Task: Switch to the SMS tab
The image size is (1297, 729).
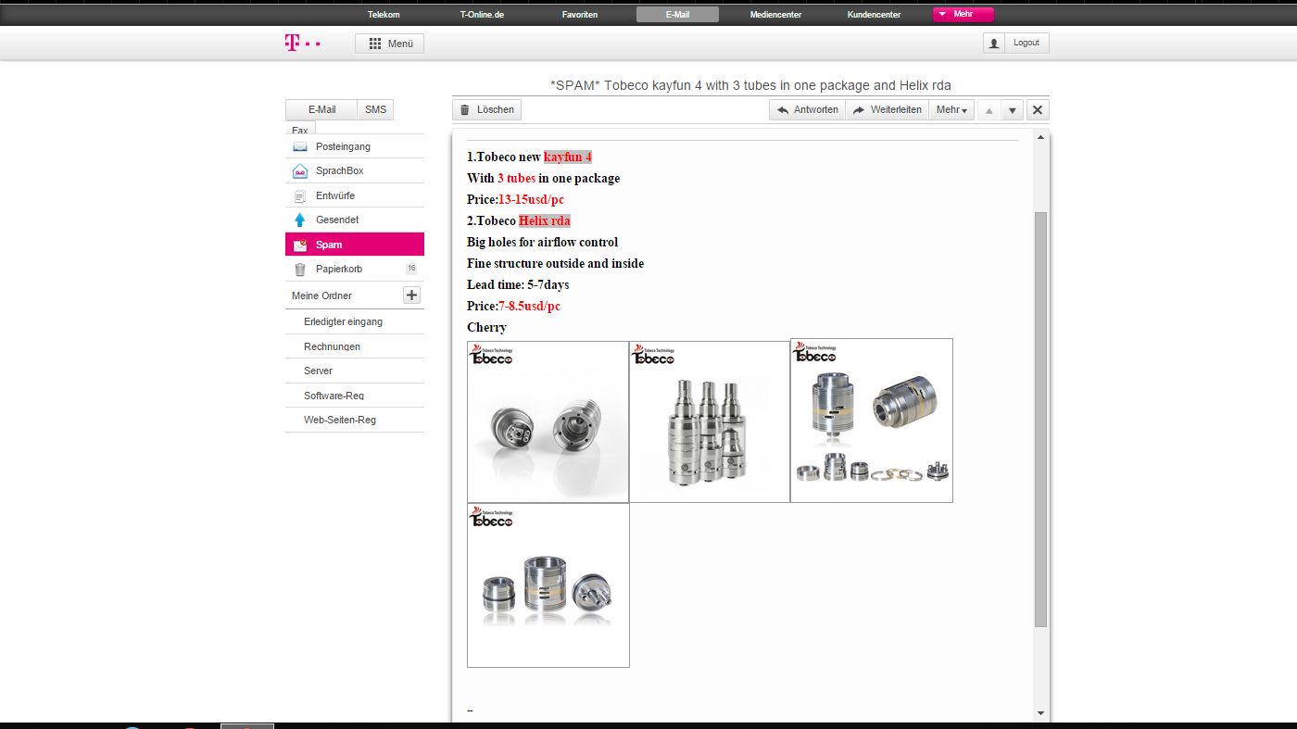Action: (375, 109)
